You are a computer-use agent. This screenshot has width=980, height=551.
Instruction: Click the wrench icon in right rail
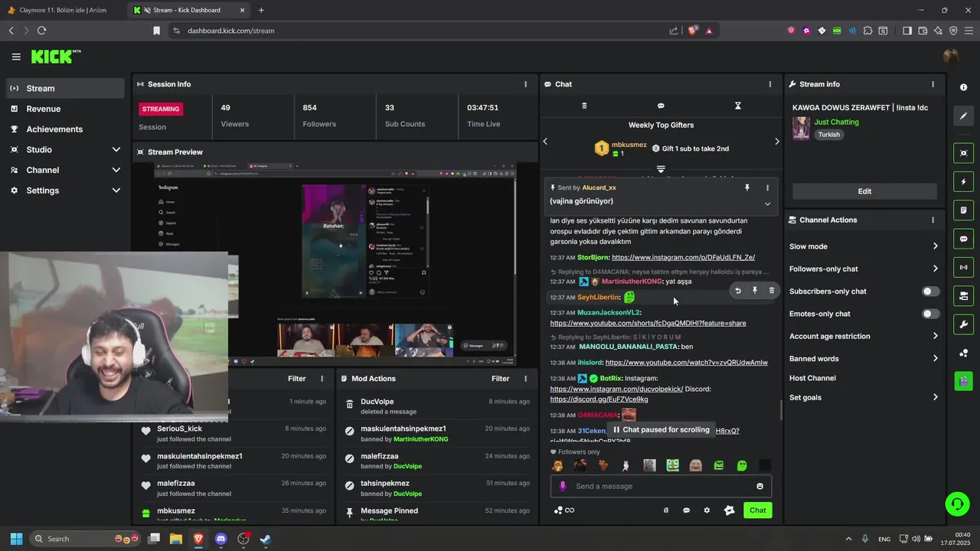point(963,324)
